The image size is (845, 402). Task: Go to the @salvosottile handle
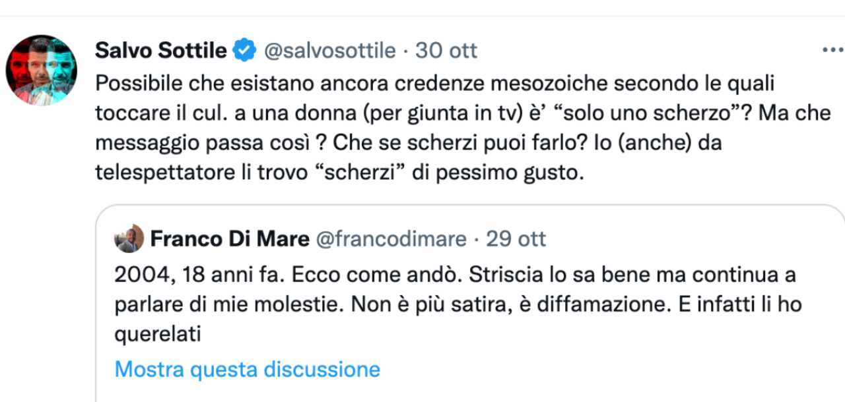(x=329, y=50)
